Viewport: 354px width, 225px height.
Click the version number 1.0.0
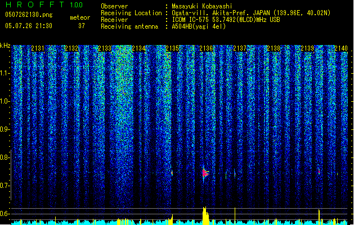[77, 5]
